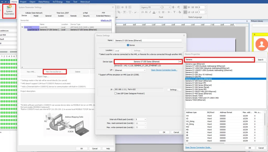Switch to the Security tab

pyautogui.click(x=86, y=16)
